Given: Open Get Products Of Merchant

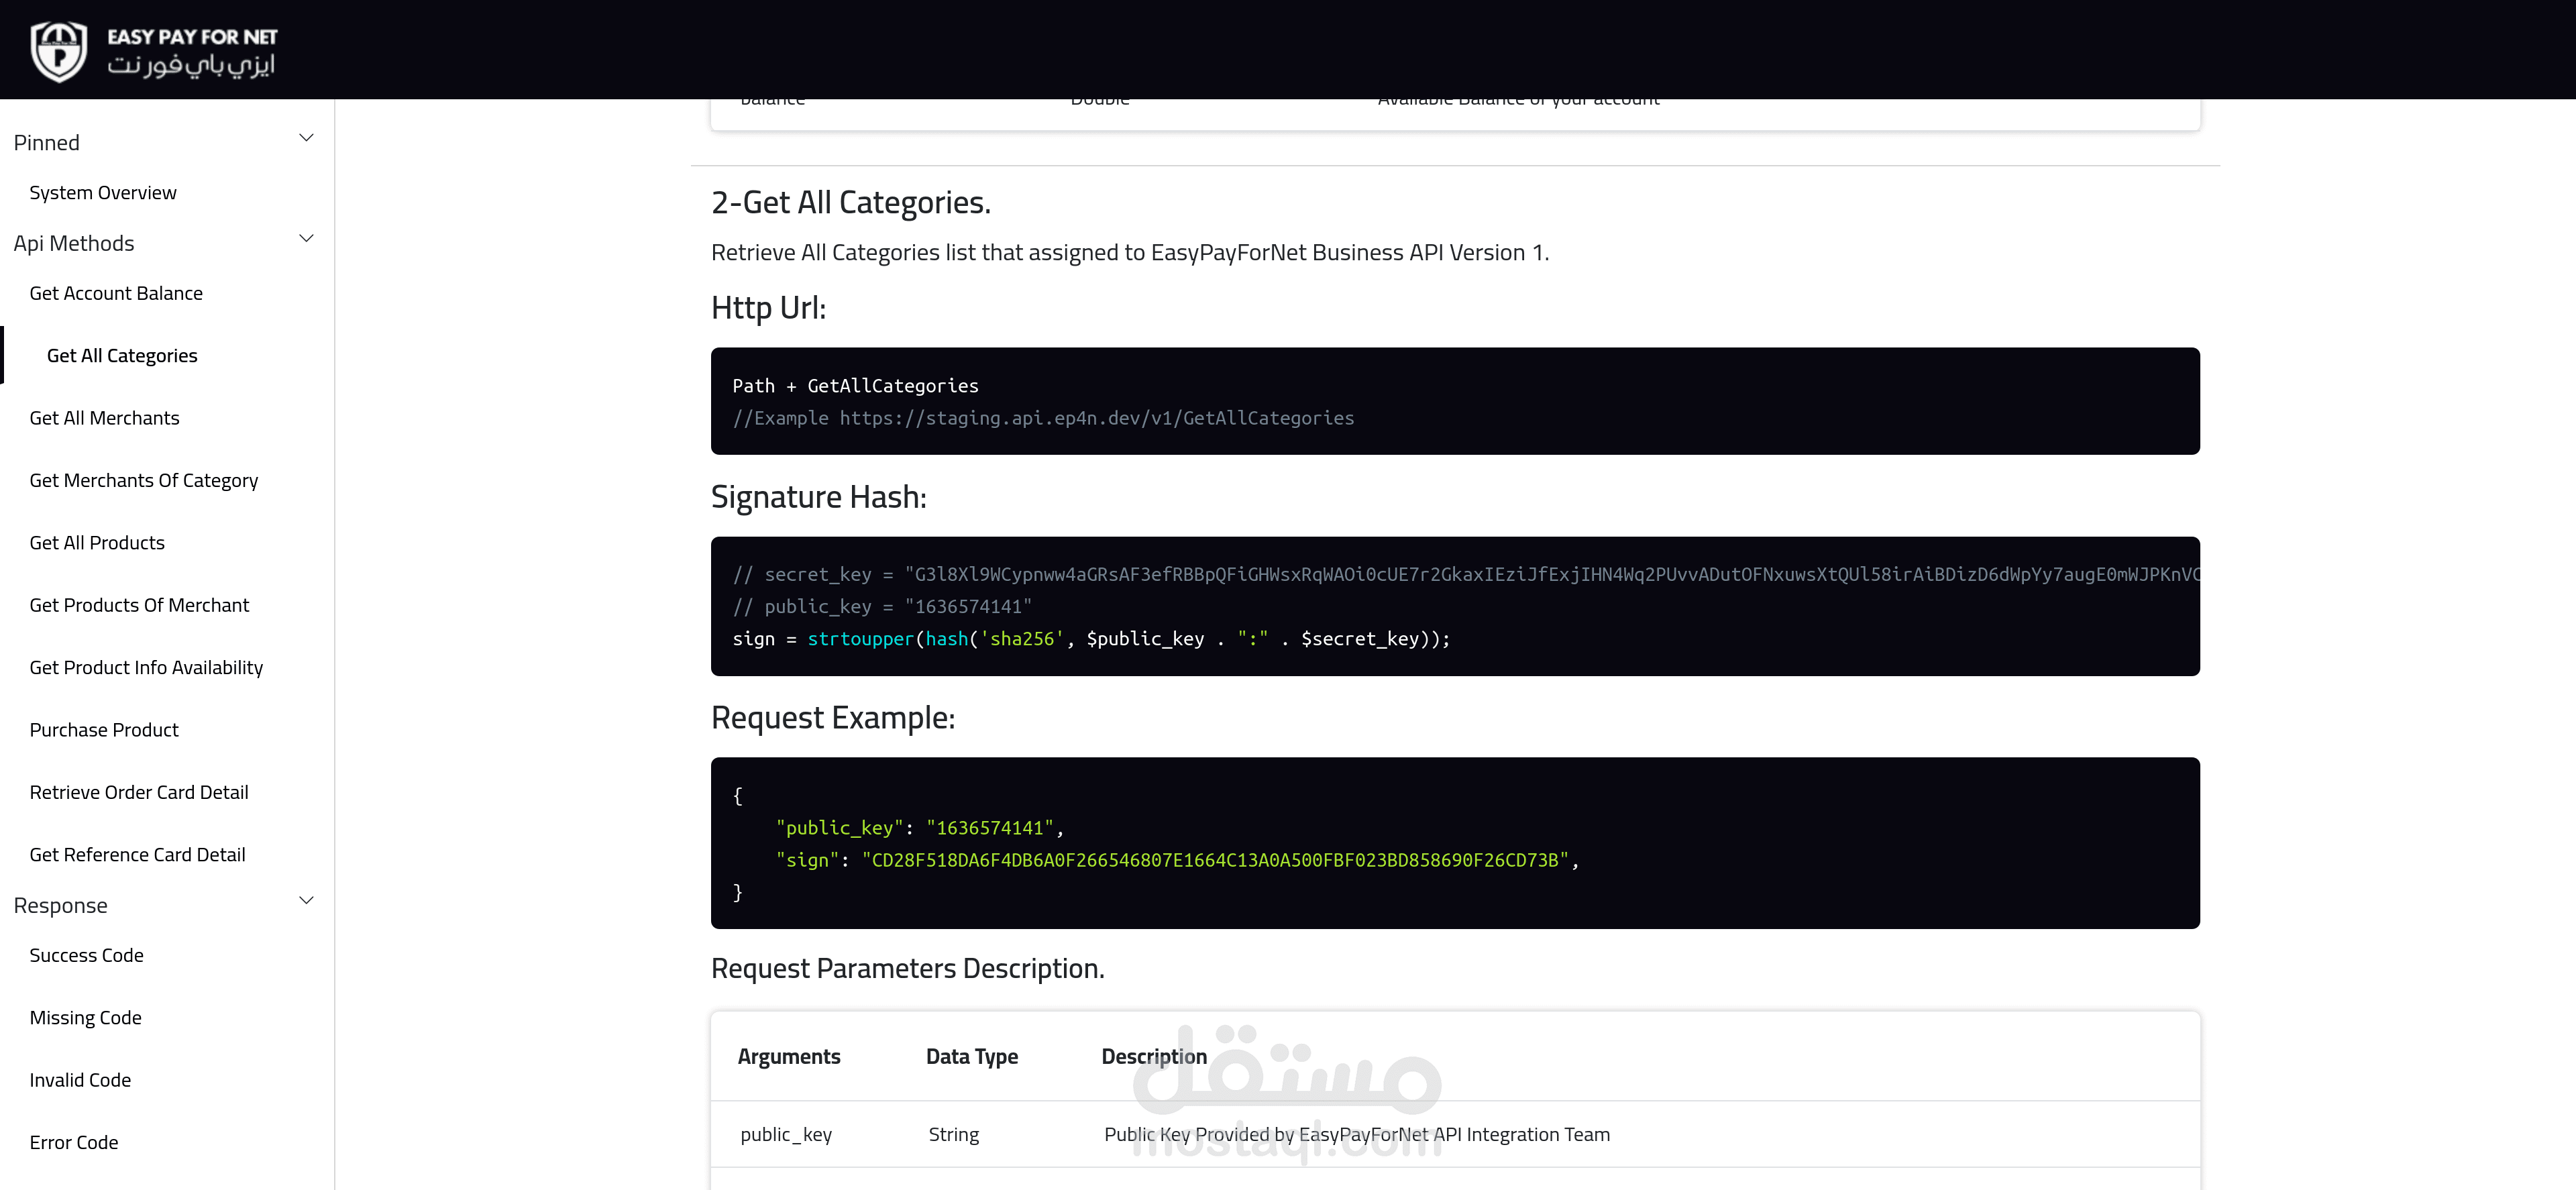Looking at the screenshot, I should point(139,605).
